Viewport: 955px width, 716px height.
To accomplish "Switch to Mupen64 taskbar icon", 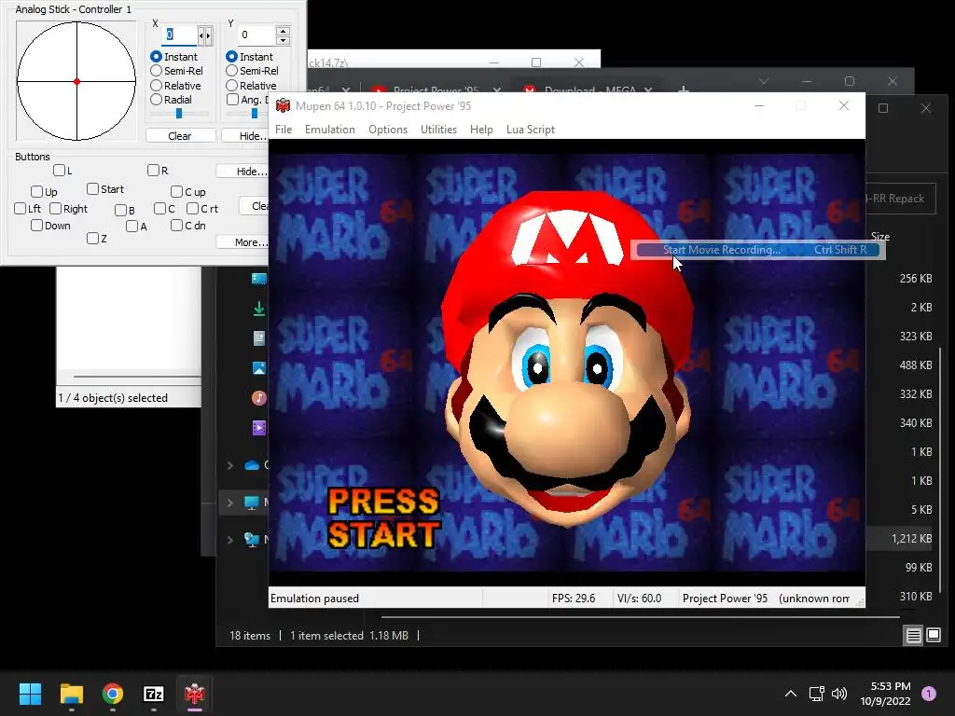I will pyautogui.click(x=194, y=694).
